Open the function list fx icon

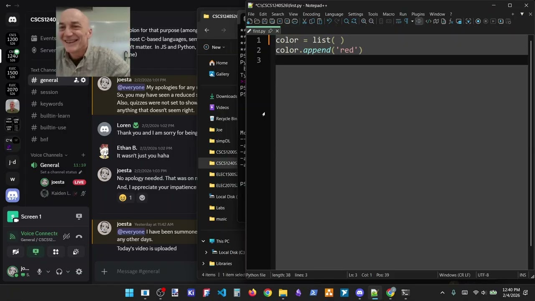(x=451, y=21)
